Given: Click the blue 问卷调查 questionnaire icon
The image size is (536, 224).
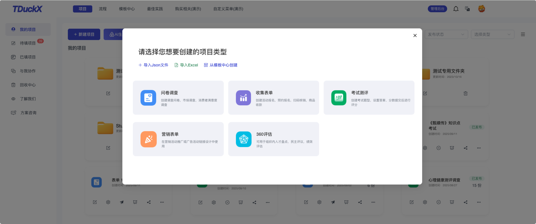Looking at the screenshot, I should 148,98.
